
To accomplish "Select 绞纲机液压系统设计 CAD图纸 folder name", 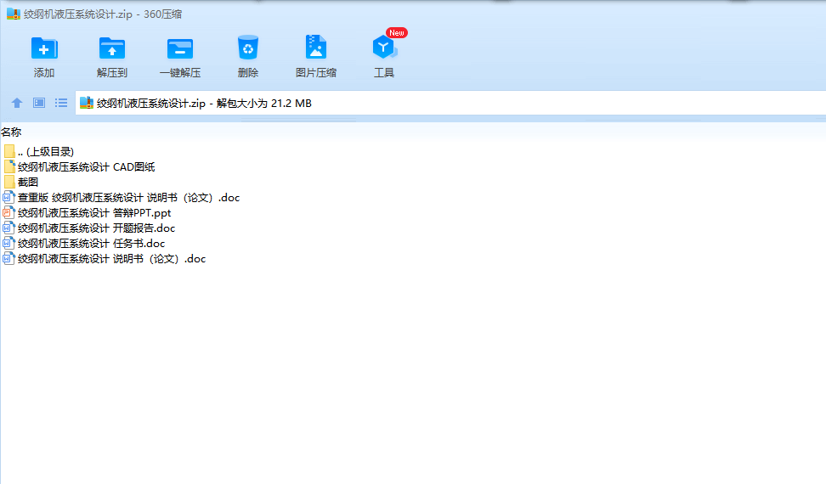I will (87, 166).
